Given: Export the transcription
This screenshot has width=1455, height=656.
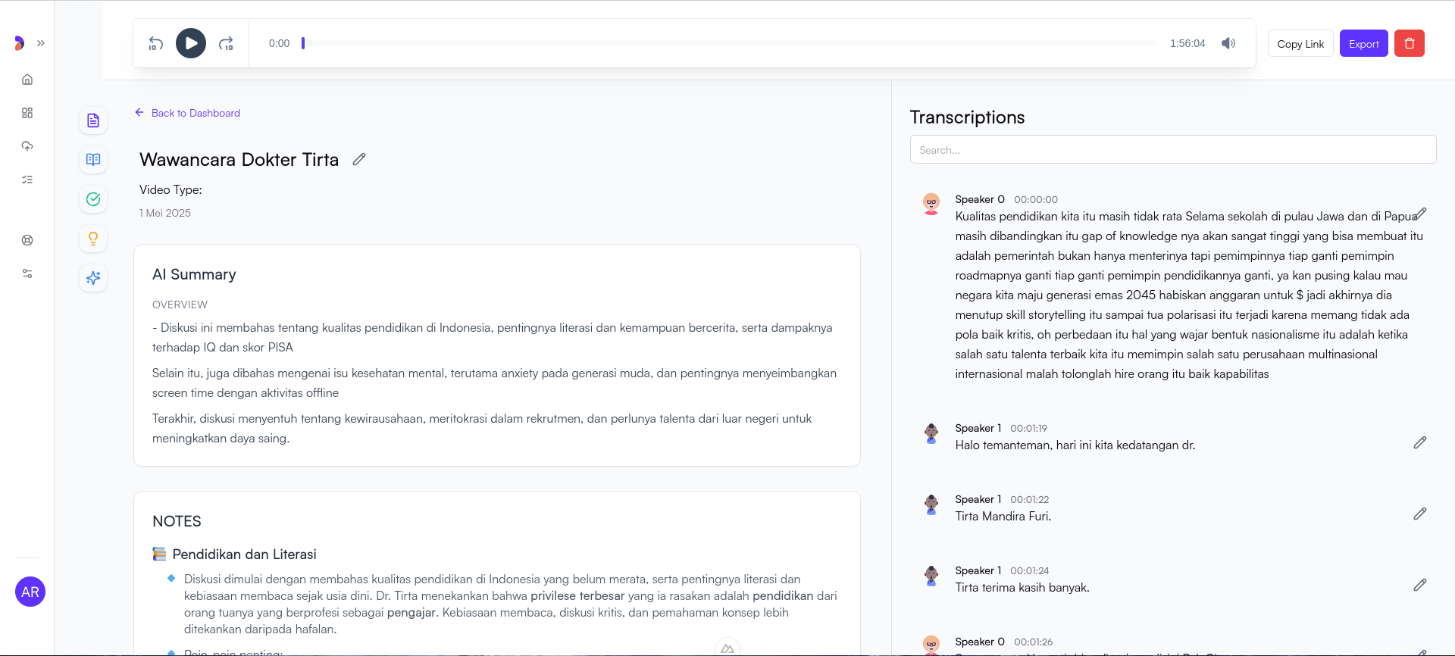Looking at the screenshot, I should 1363,44.
